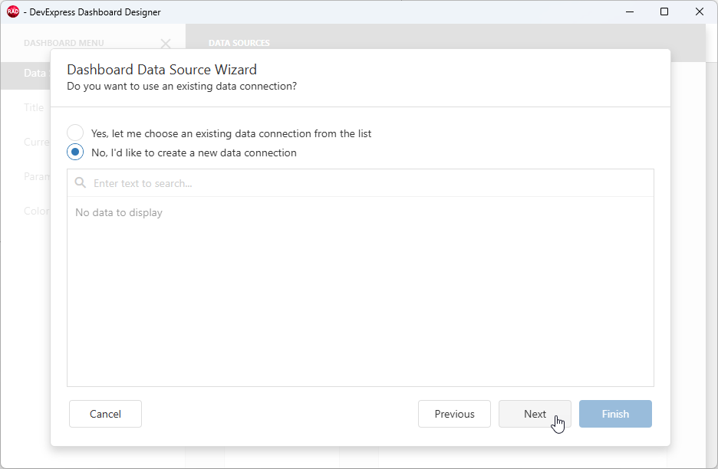Maximize the Dashboard Designer window
This screenshot has height=469, width=718.
pos(664,11)
